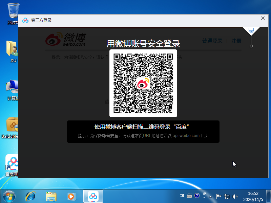Open the Windows Start menu

tap(9, 196)
